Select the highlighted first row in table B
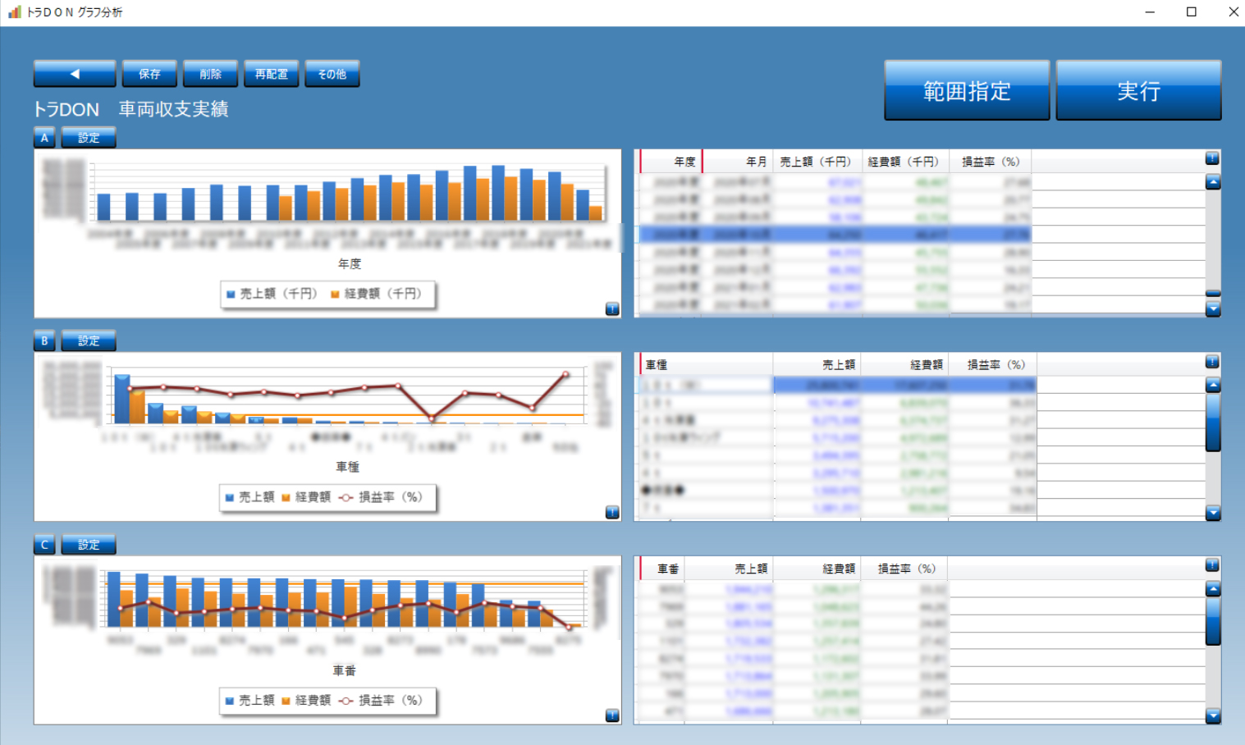 838,385
